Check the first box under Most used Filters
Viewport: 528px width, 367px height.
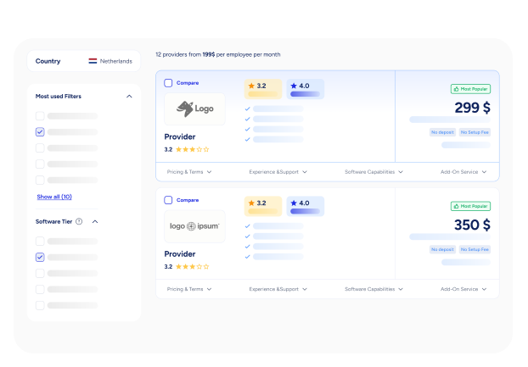(40, 116)
